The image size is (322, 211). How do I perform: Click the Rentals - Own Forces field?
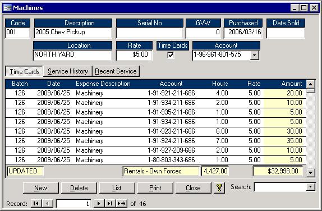(x=161, y=171)
